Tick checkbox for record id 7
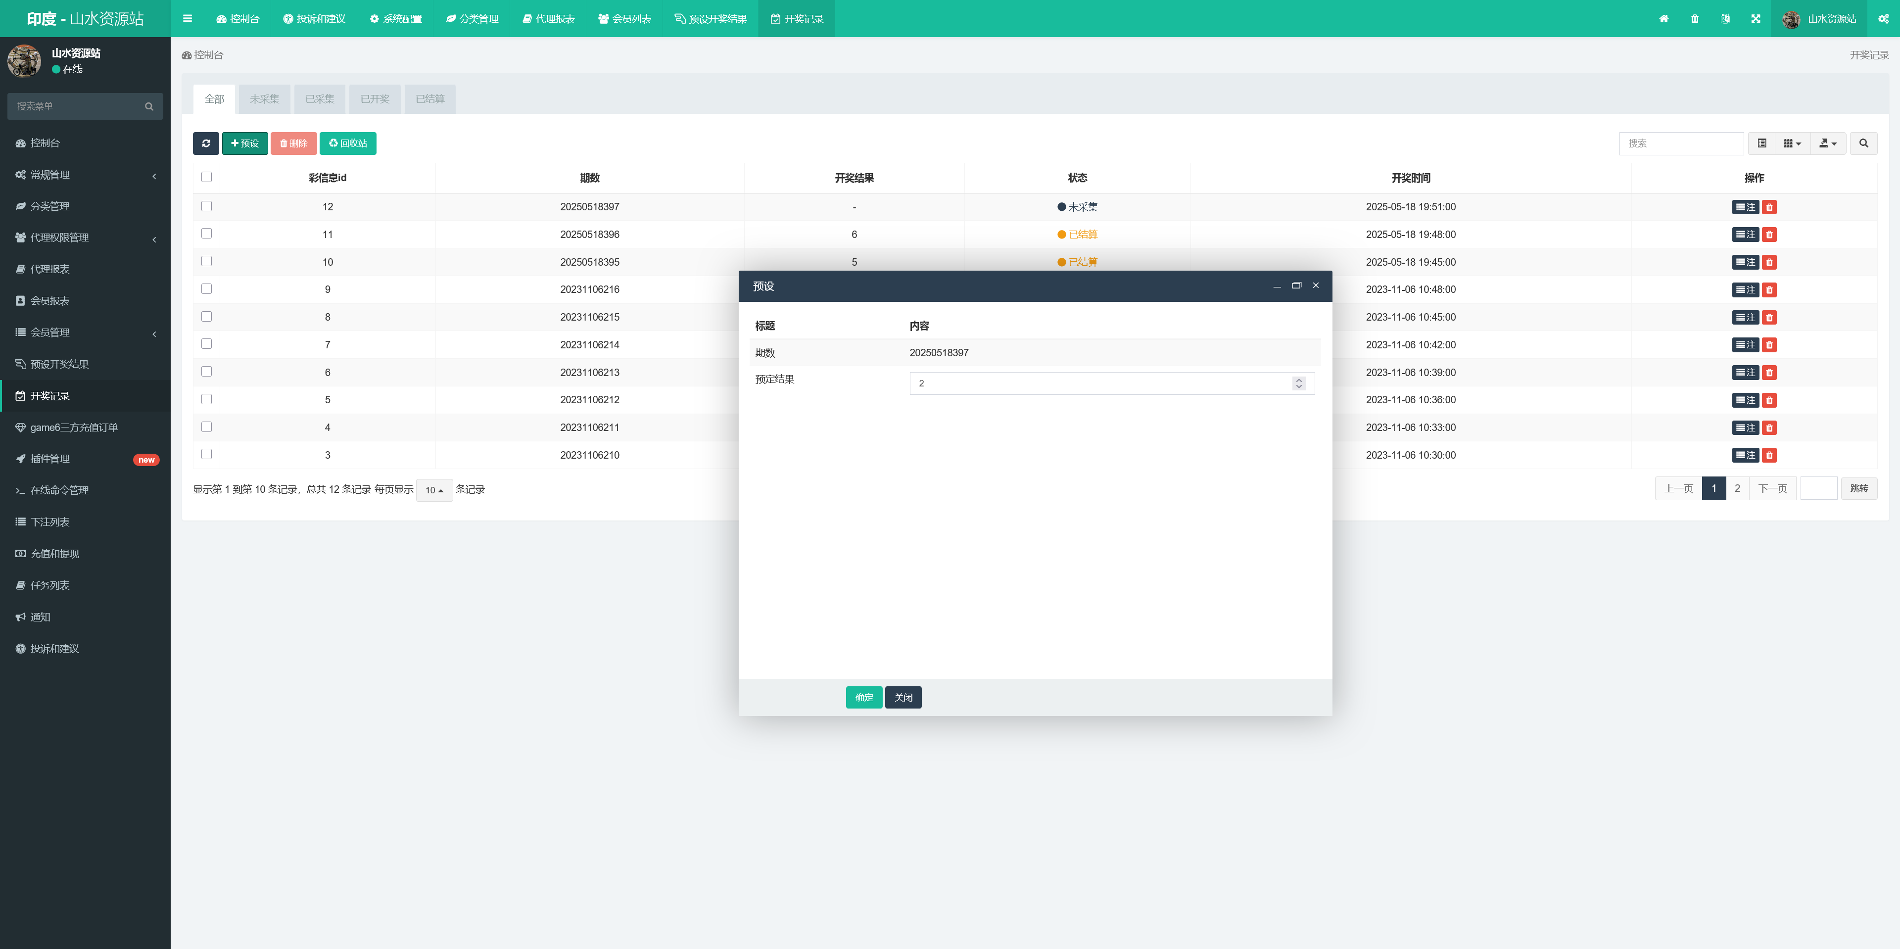This screenshot has height=949, width=1900. coord(206,343)
